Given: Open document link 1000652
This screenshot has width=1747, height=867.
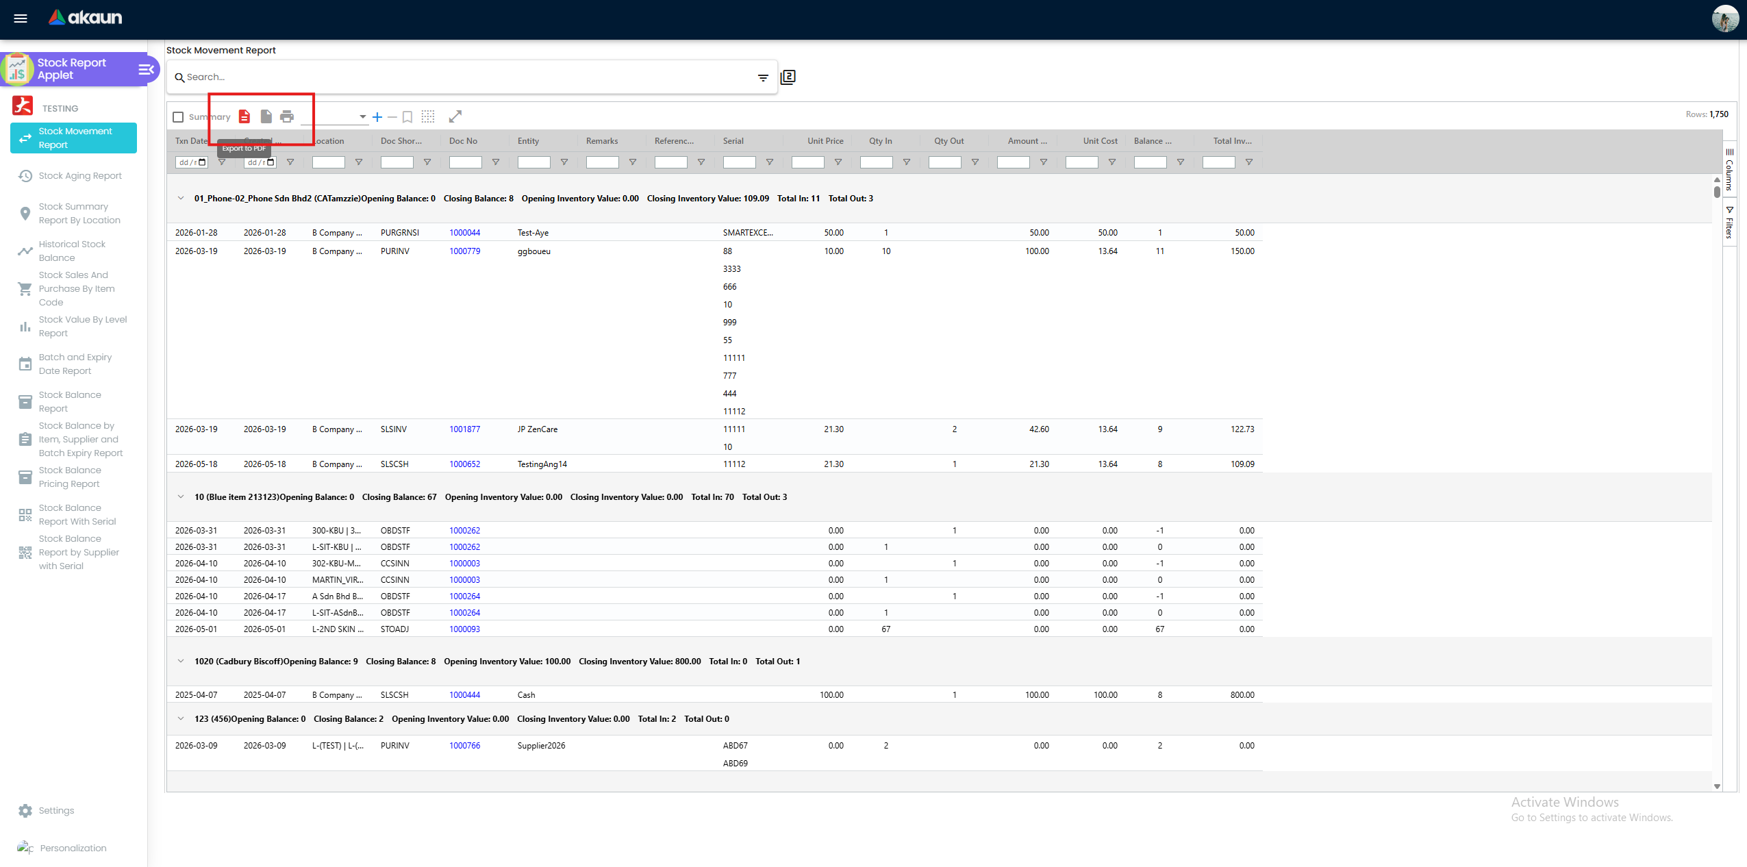Looking at the screenshot, I should click(x=465, y=464).
